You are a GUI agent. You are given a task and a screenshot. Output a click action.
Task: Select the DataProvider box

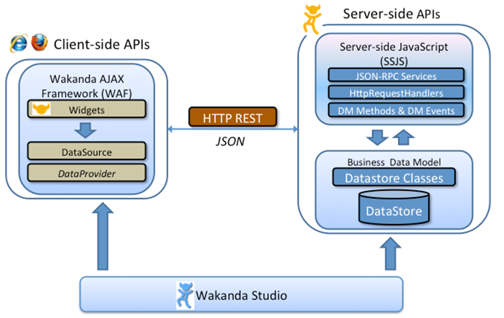[86, 173]
